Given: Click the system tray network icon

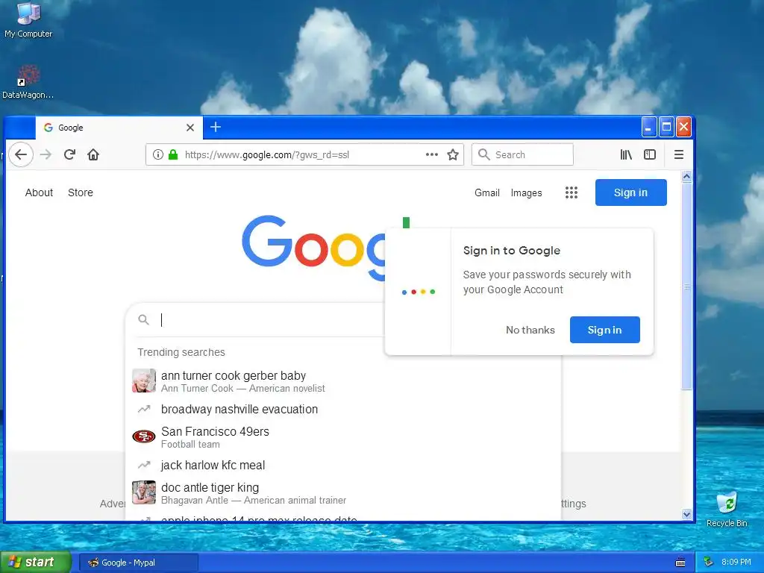Looking at the screenshot, I should click(708, 563).
